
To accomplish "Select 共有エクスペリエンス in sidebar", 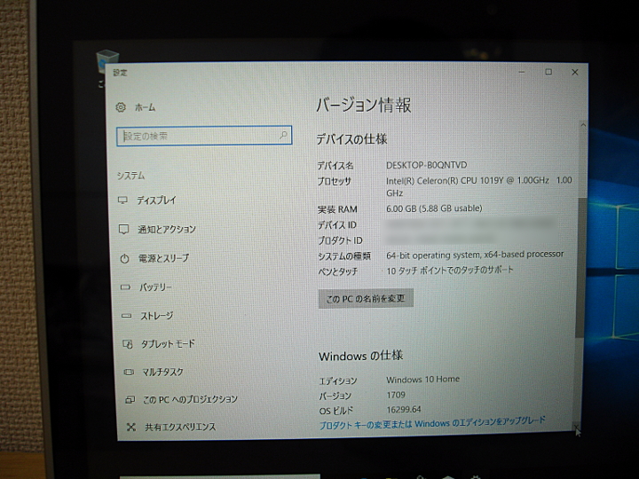I will (x=180, y=427).
